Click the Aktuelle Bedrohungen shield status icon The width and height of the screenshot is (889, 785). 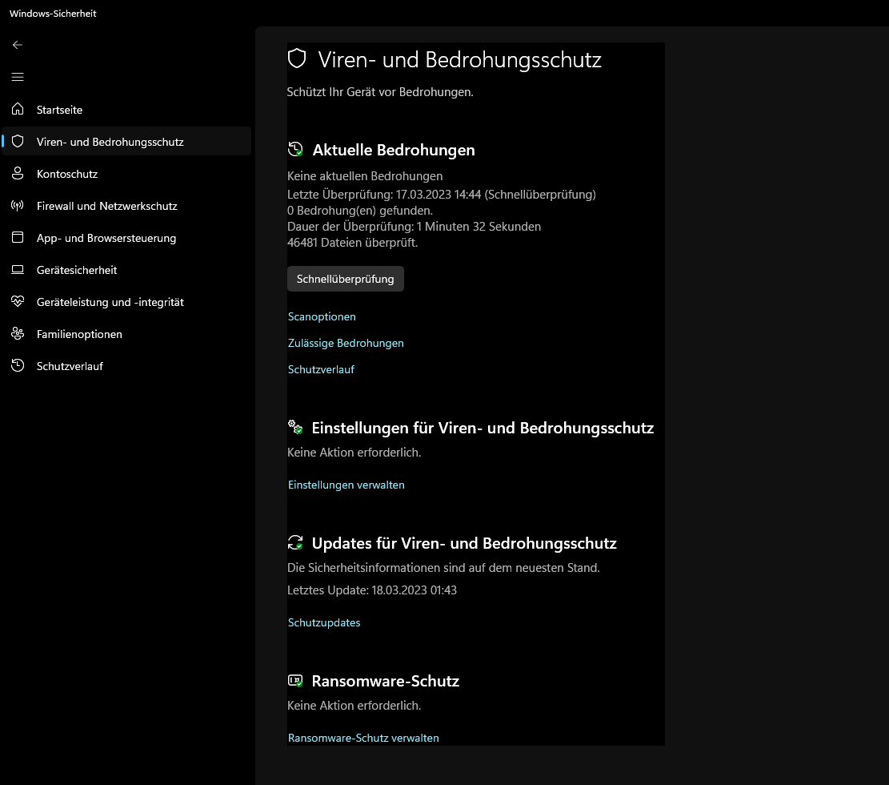tap(294, 148)
